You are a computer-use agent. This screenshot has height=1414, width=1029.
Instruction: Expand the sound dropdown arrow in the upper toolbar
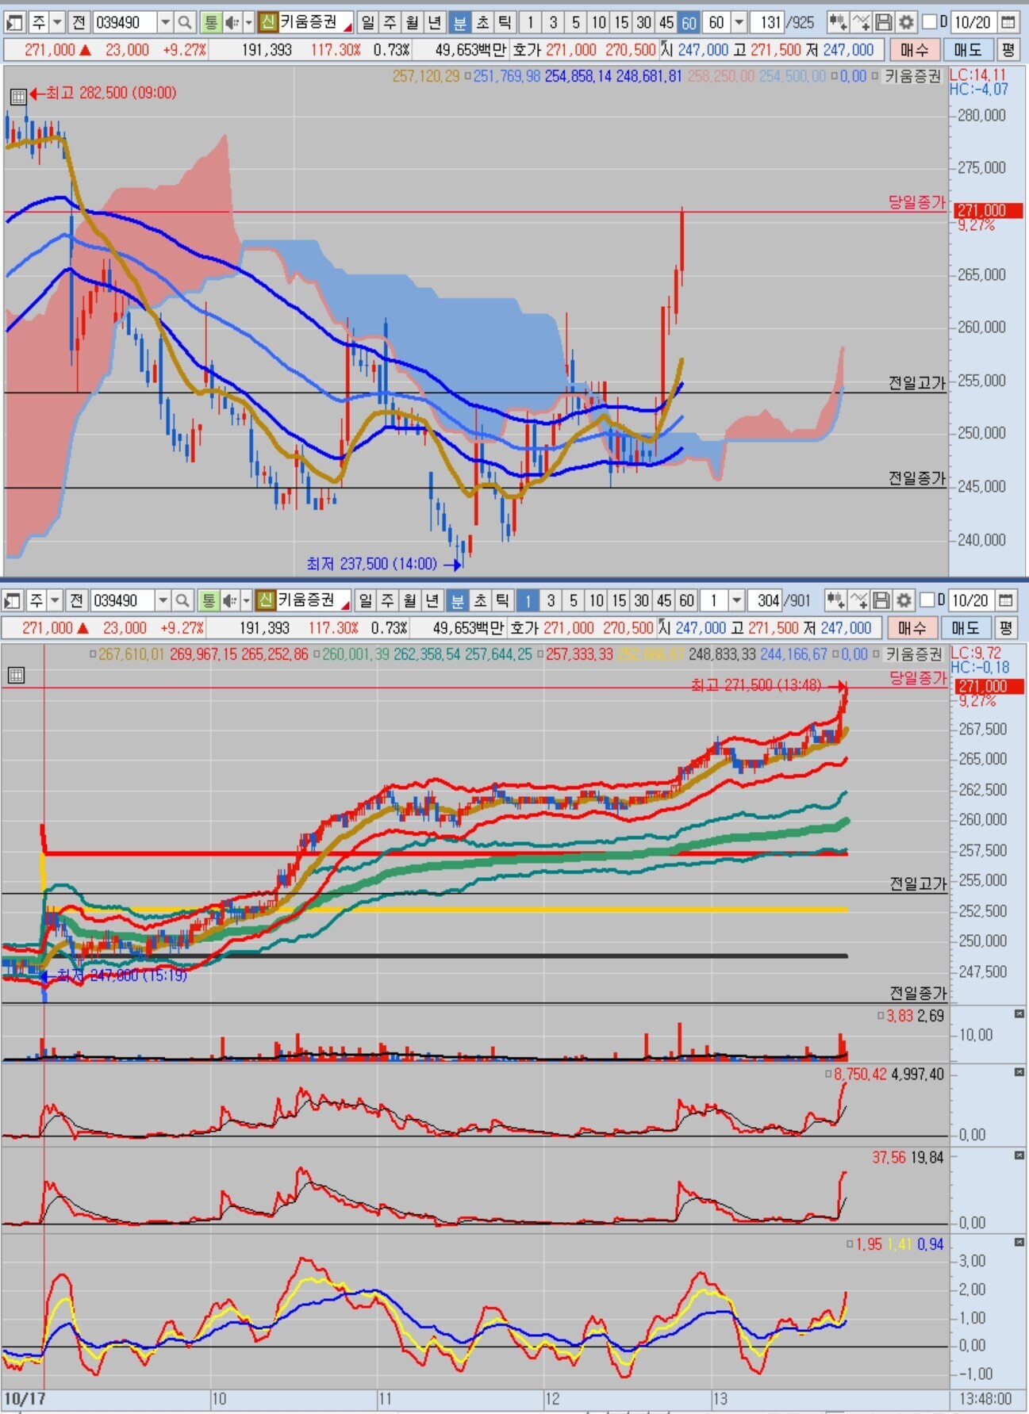pyautogui.click(x=248, y=22)
